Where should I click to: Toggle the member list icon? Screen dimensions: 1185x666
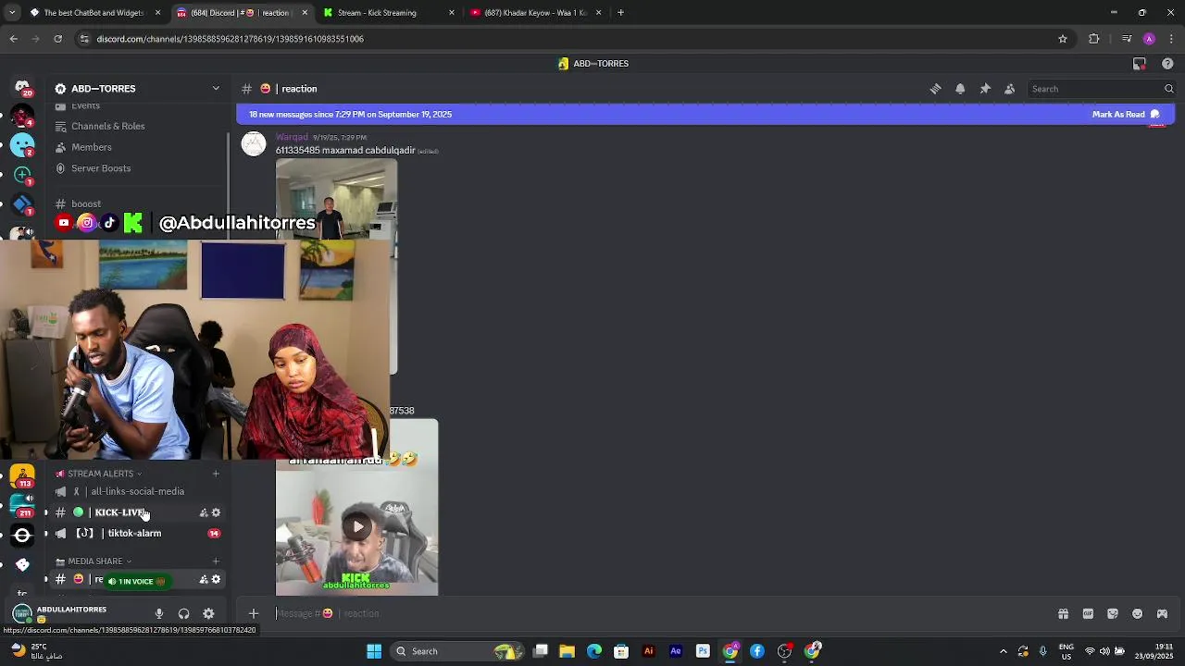(1010, 89)
